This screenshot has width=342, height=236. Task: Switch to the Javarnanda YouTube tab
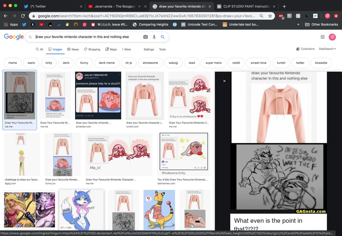(x=117, y=6)
